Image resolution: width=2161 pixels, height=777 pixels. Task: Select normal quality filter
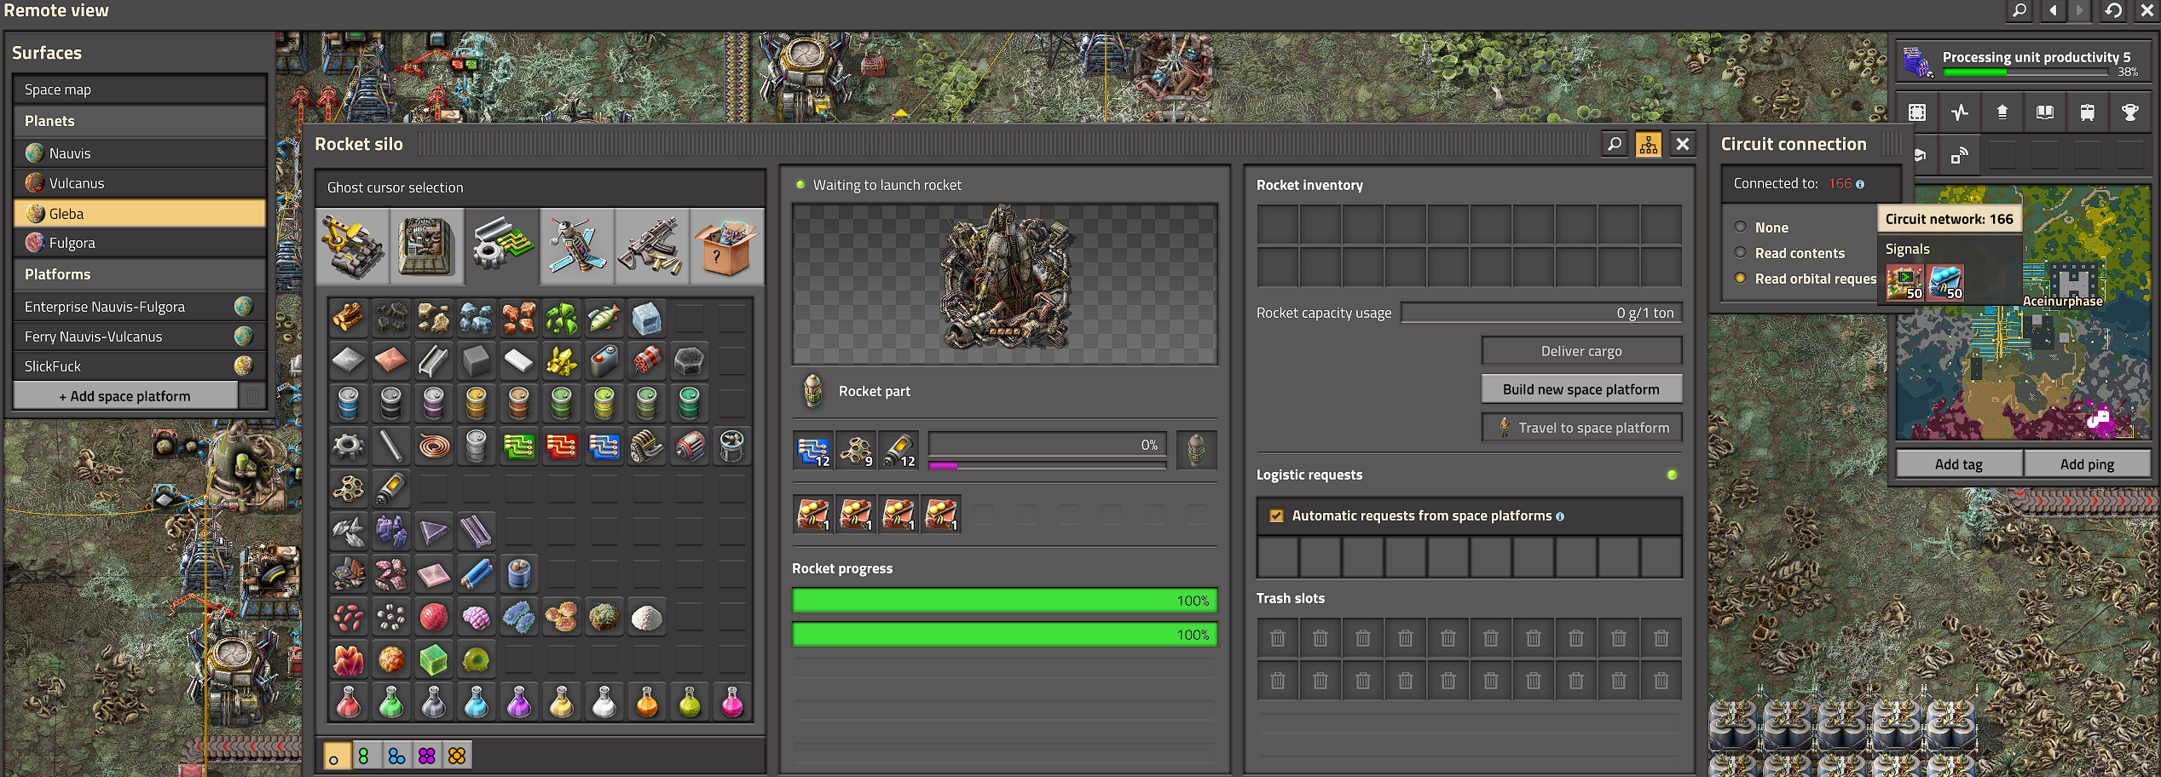[336, 756]
